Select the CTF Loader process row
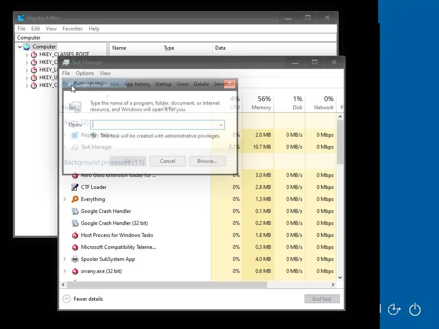The height and width of the screenshot is (329, 439). tap(198, 187)
